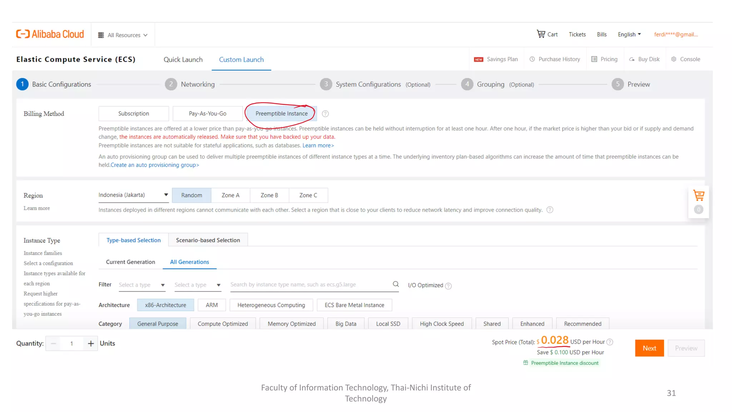The width and height of the screenshot is (732, 412).
Task: Open English language dropdown
Action: tap(629, 34)
